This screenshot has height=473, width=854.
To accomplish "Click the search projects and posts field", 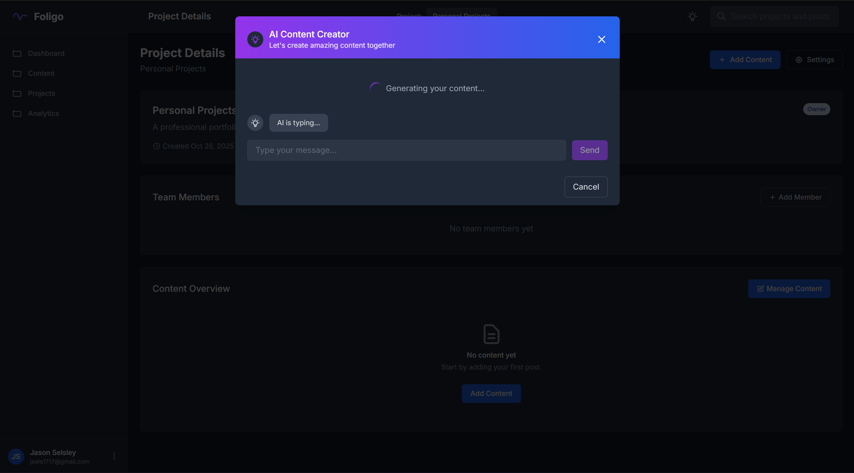I will click(780, 16).
